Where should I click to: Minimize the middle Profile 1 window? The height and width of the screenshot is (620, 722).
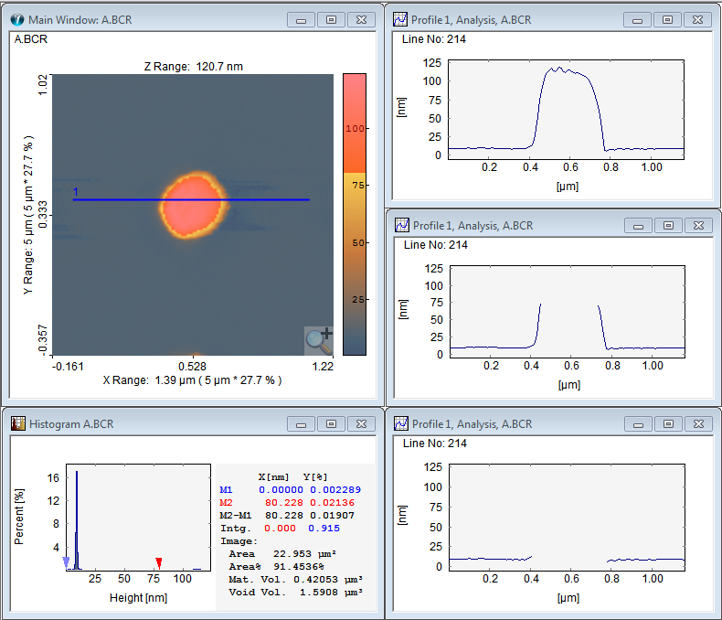[x=638, y=226]
